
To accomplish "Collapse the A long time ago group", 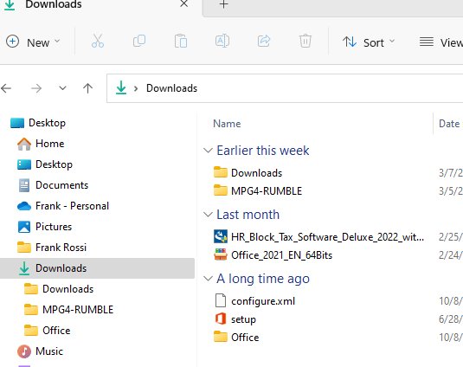I will click(x=209, y=279).
